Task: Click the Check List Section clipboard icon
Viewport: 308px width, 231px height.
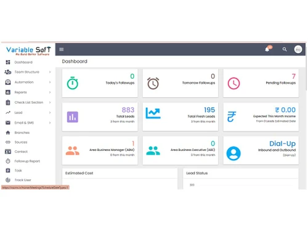Action: coord(8,102)
